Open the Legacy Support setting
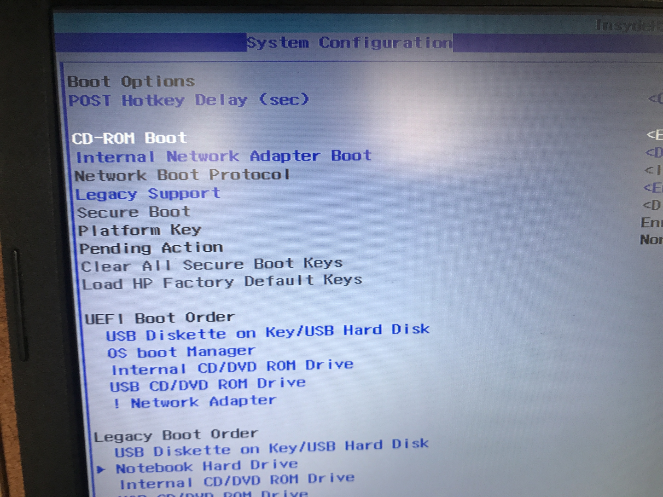Image resolution: width=663 pixels, height=497 pixels. click(148, 194)
